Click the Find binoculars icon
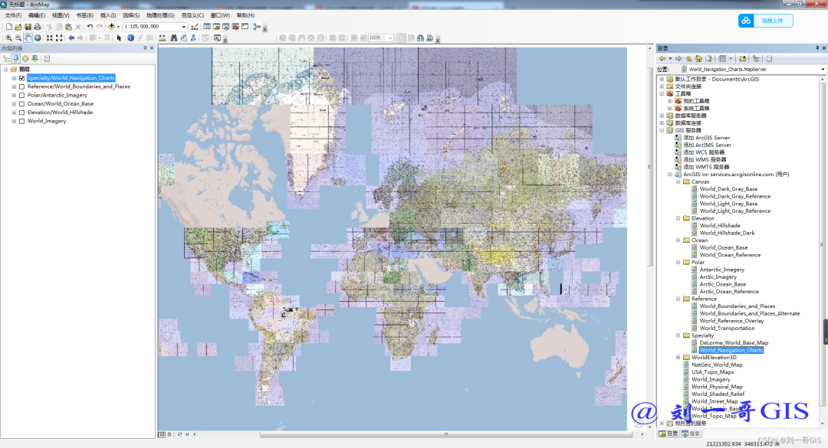This screenshot has height=448, width=828. (174, 38)
